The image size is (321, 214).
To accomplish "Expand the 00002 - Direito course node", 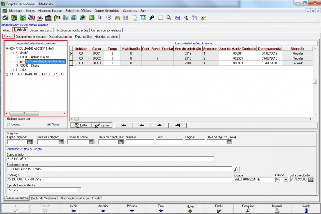I will tap(17, 66).
